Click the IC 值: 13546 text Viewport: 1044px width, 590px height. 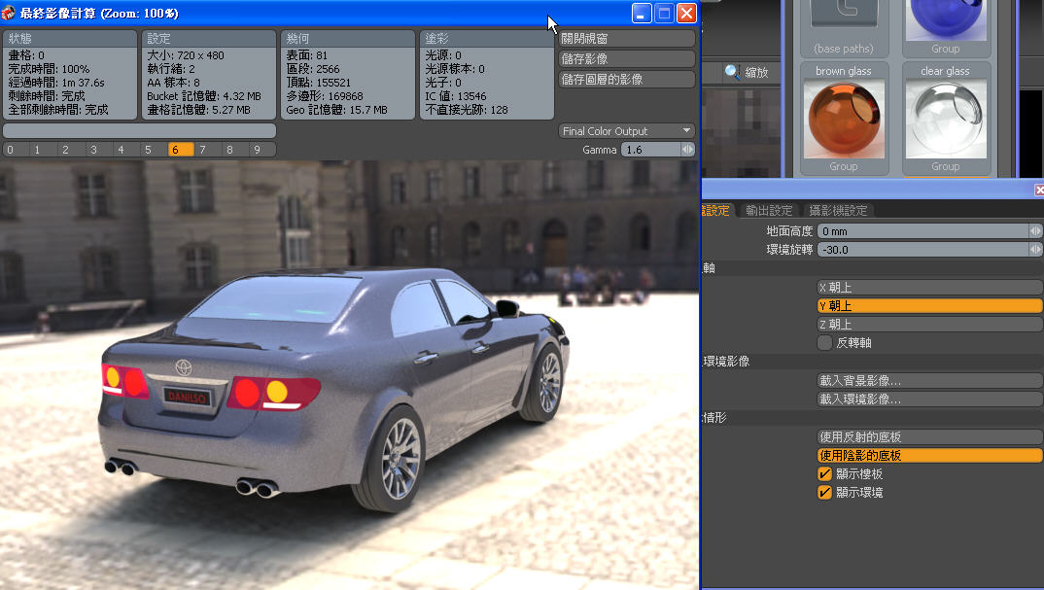pyautogui.click(x=456, y=96)
